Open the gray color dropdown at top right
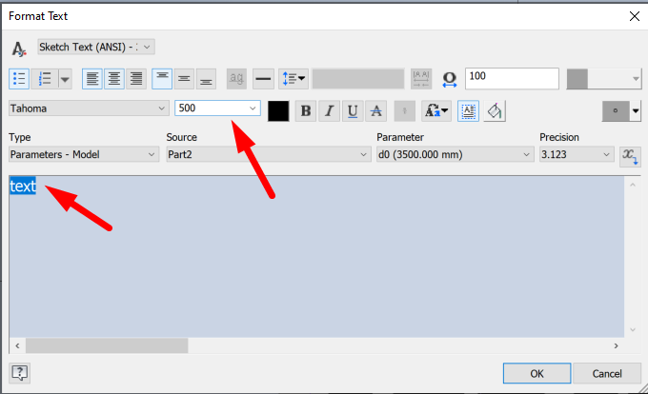 point(604,78)
